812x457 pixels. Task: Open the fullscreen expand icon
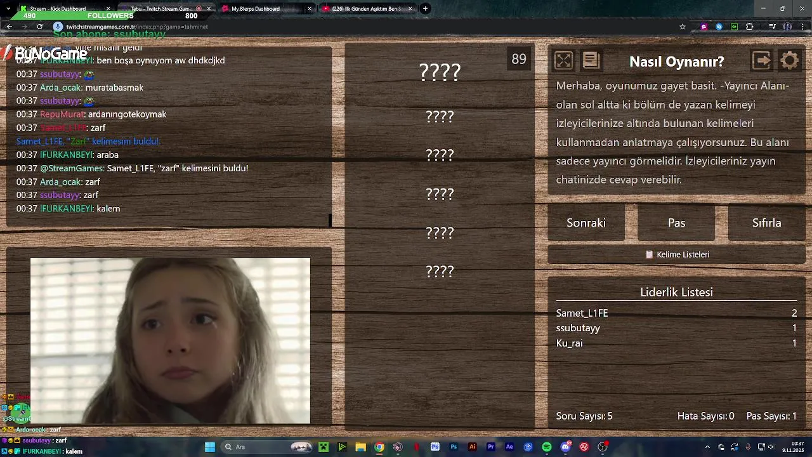point(563,60)
